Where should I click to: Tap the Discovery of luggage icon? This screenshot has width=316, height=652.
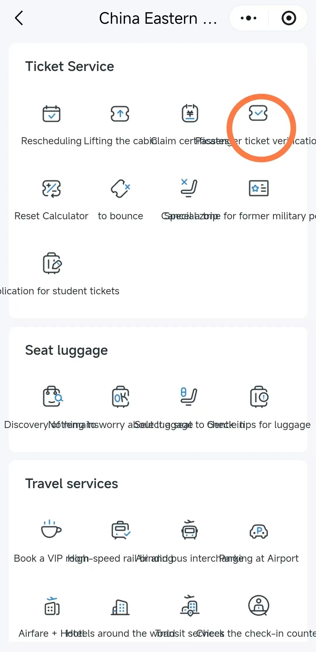coord(53,397)
